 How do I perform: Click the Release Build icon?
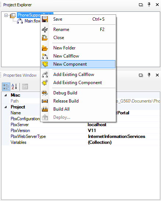(x=45, y=101)
